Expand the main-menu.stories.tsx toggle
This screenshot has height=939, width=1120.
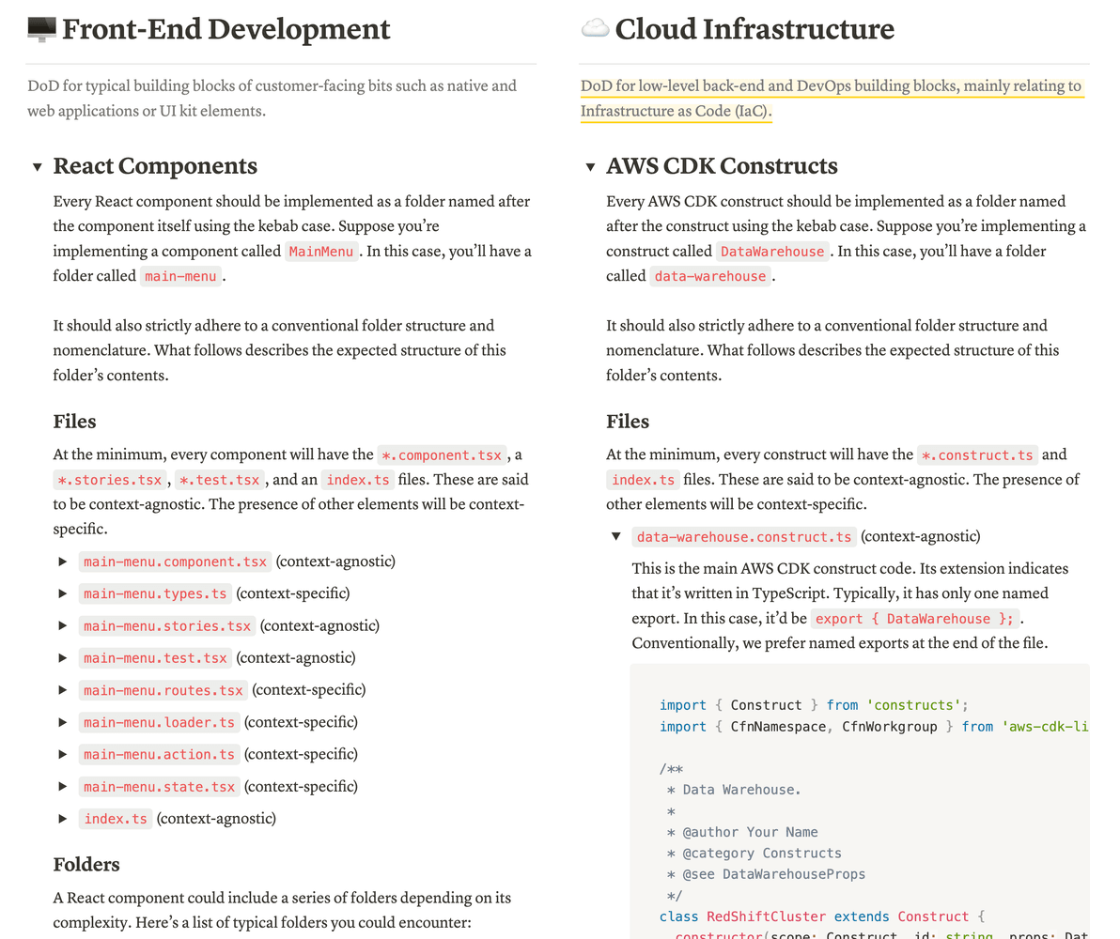(x=63, y=626)
